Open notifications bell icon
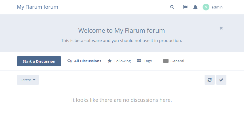This screenshot has width=244, height=119. click(195, 7)
